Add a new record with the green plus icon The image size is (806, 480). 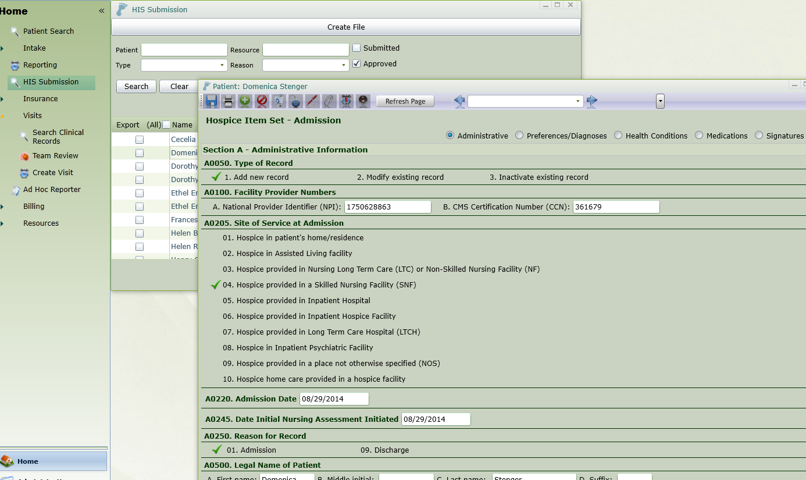pos(244,101)
